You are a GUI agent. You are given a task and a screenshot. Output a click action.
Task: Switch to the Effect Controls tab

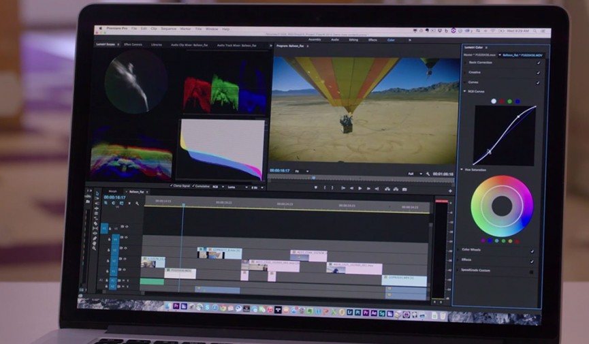133,44
